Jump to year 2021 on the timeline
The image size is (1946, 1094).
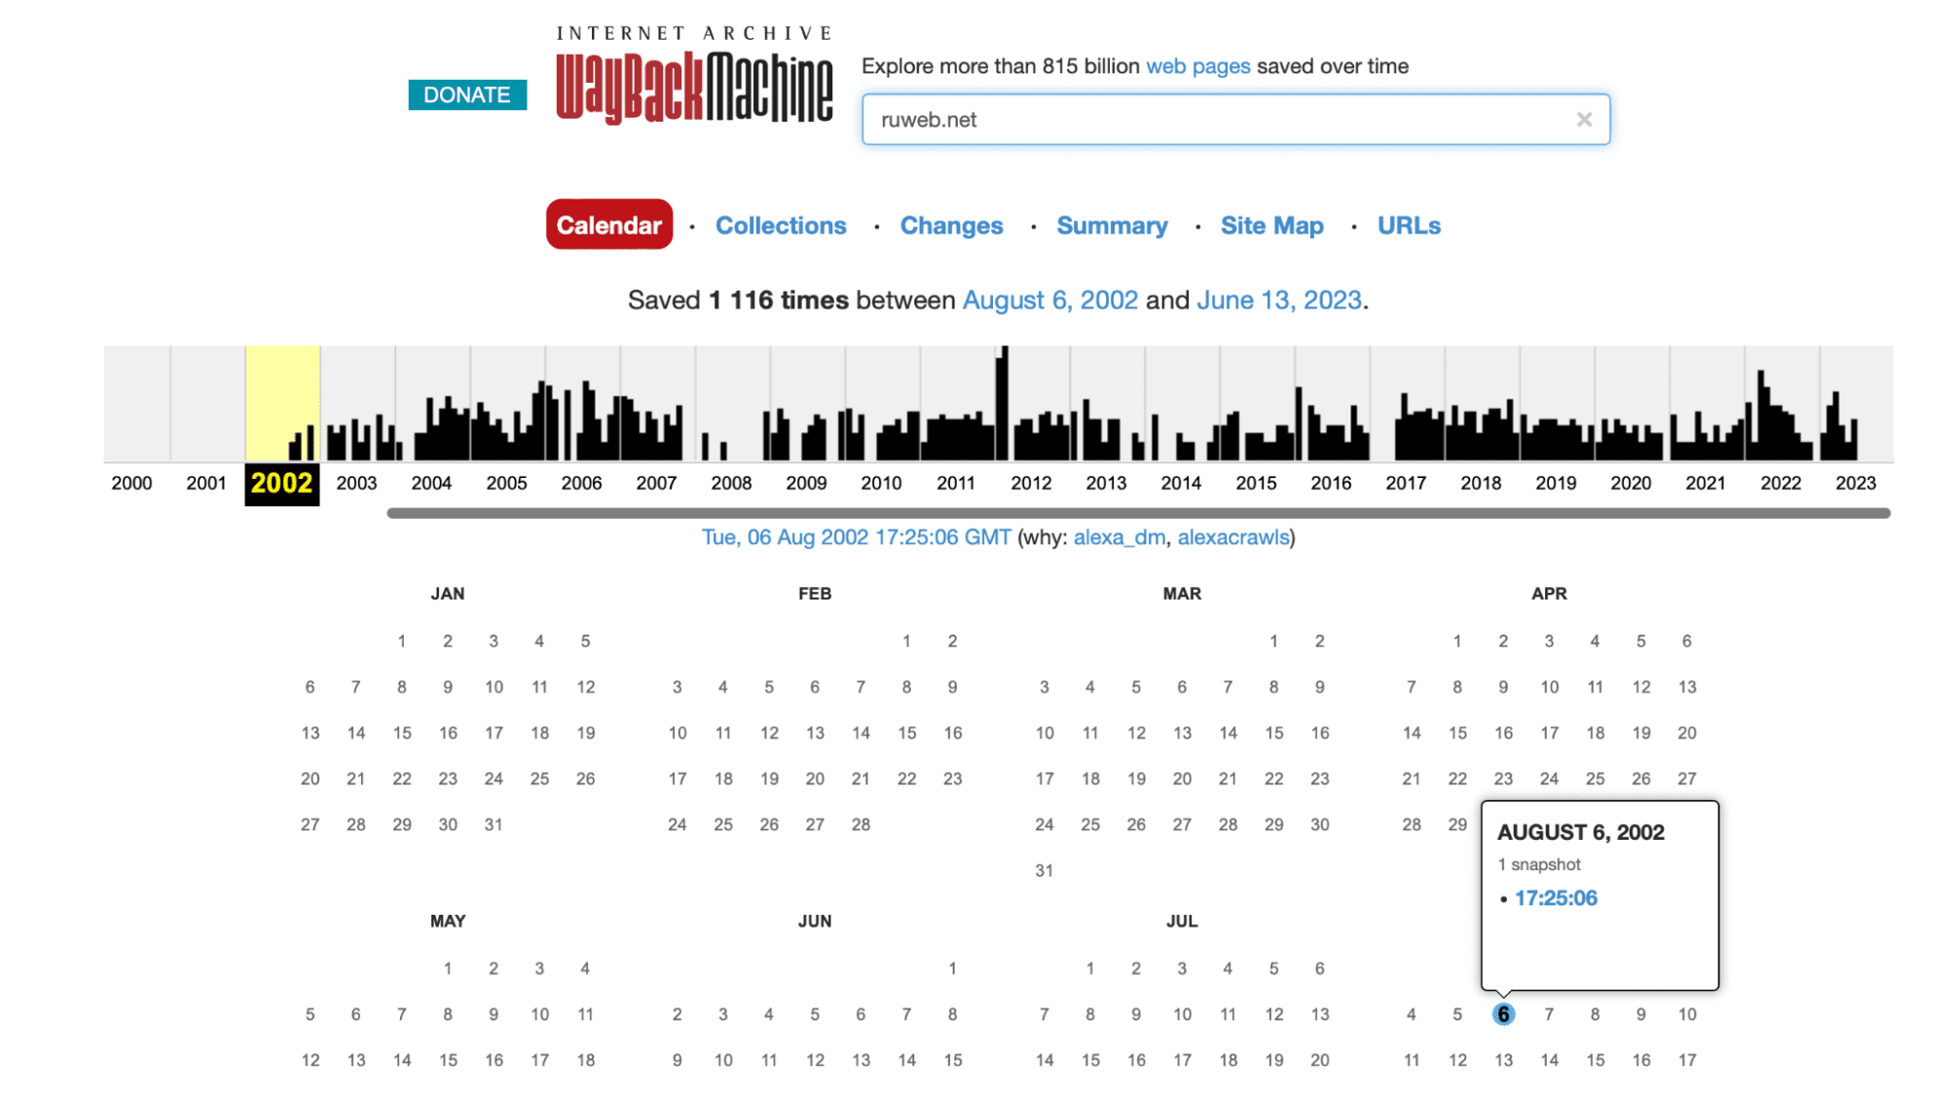click(x=1706, y=483)
